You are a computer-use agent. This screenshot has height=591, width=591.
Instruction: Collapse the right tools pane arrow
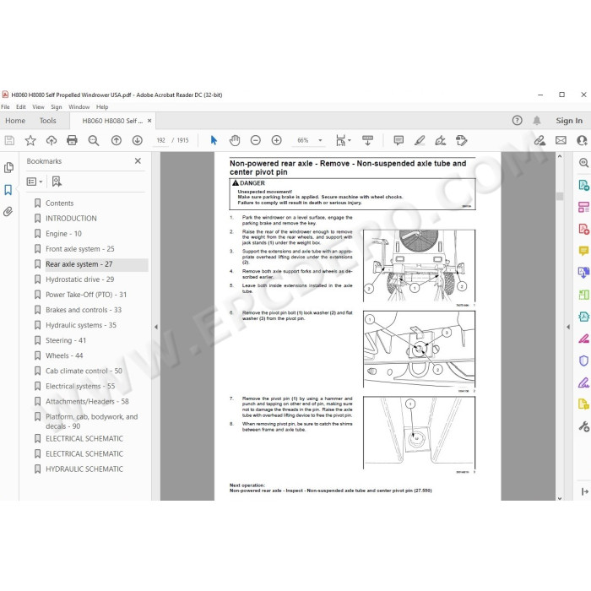pyautogui.click(x=568, y=327)
